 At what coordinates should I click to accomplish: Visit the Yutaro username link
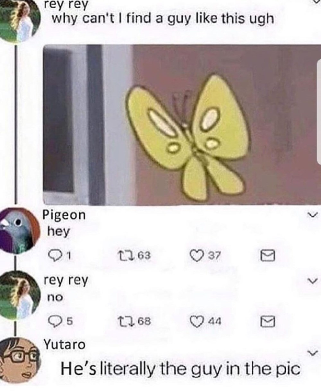(65, 344)
